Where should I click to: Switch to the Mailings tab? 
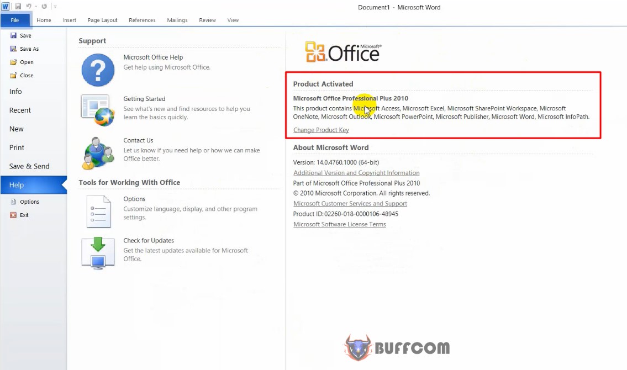pyautogui.click(x=177, y=20)
